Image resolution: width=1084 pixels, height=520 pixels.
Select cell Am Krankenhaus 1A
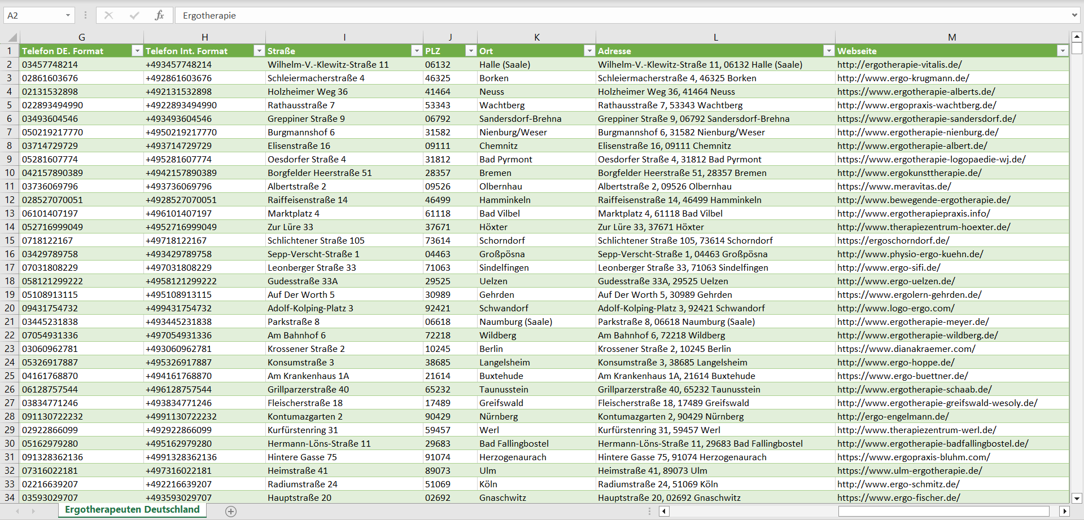[x=344, y=376]
